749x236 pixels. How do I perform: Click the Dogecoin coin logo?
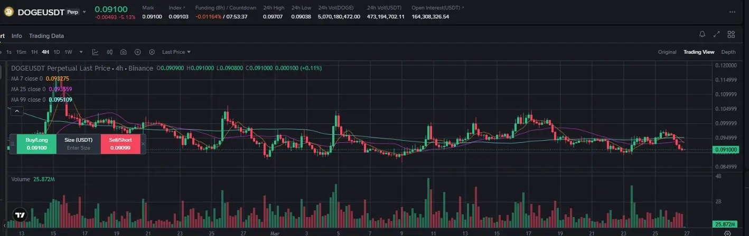click(9, 12)
